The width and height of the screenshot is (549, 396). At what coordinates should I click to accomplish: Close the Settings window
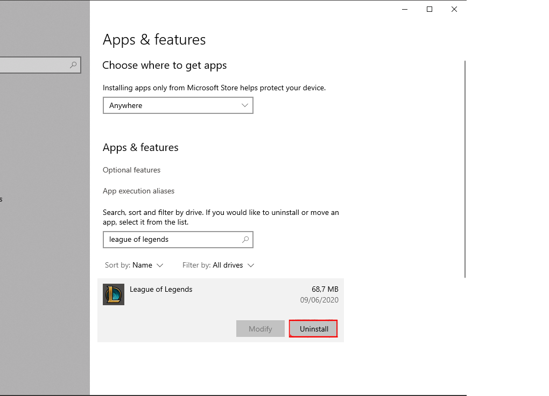[x=454, y=10]
